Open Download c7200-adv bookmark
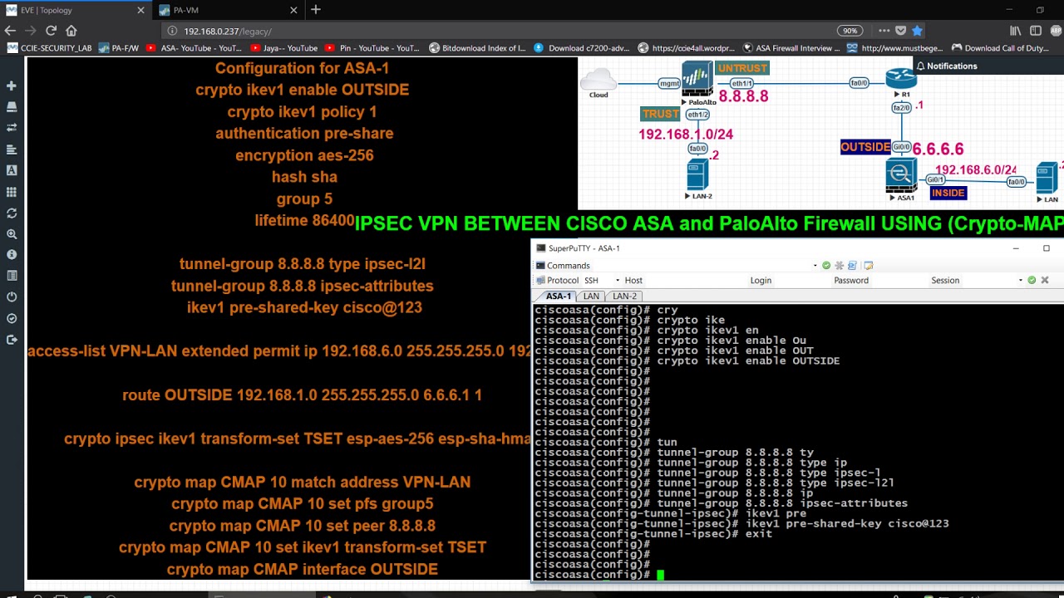This screenshot has height=598, width=1064. point(582,48)
